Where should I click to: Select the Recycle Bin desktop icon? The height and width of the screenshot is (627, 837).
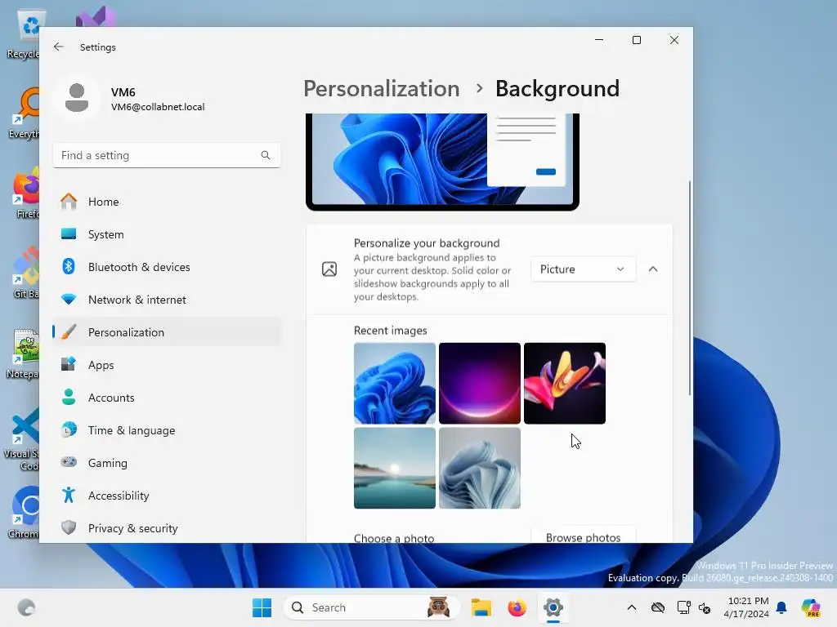[24, 33]
